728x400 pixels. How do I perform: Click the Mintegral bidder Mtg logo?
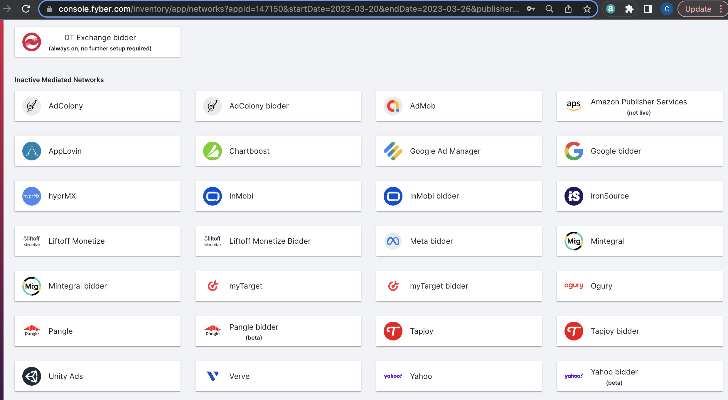(x=32, y=286)
